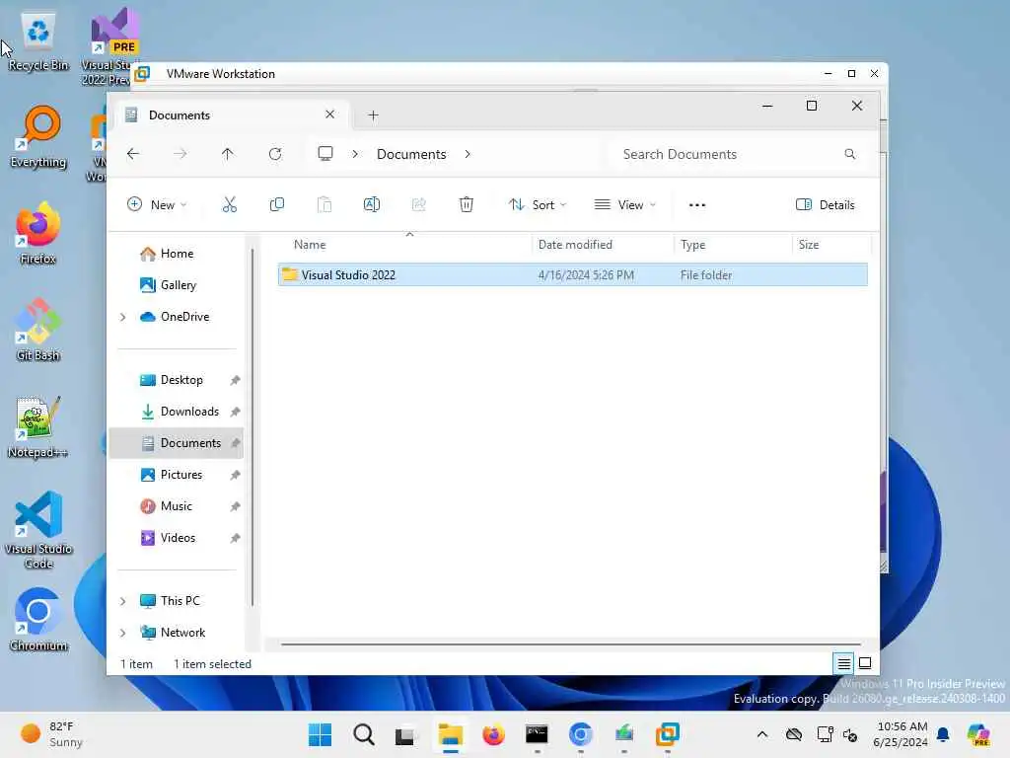This screenshot has width=1010, height=758.
Task: Open Music in navigation pane
Action: [178, 506]
